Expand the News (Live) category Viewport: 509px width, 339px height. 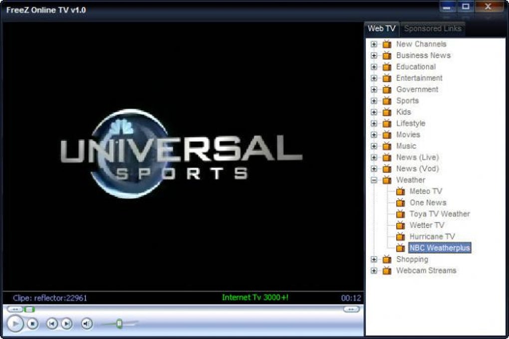coord(374,158)
